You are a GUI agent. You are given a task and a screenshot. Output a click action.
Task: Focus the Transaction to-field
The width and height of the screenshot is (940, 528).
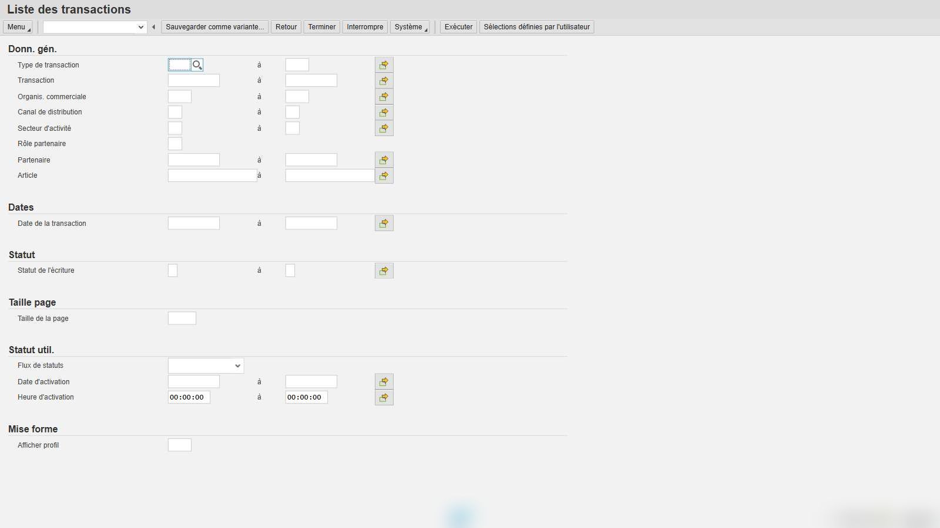(311, 80)
